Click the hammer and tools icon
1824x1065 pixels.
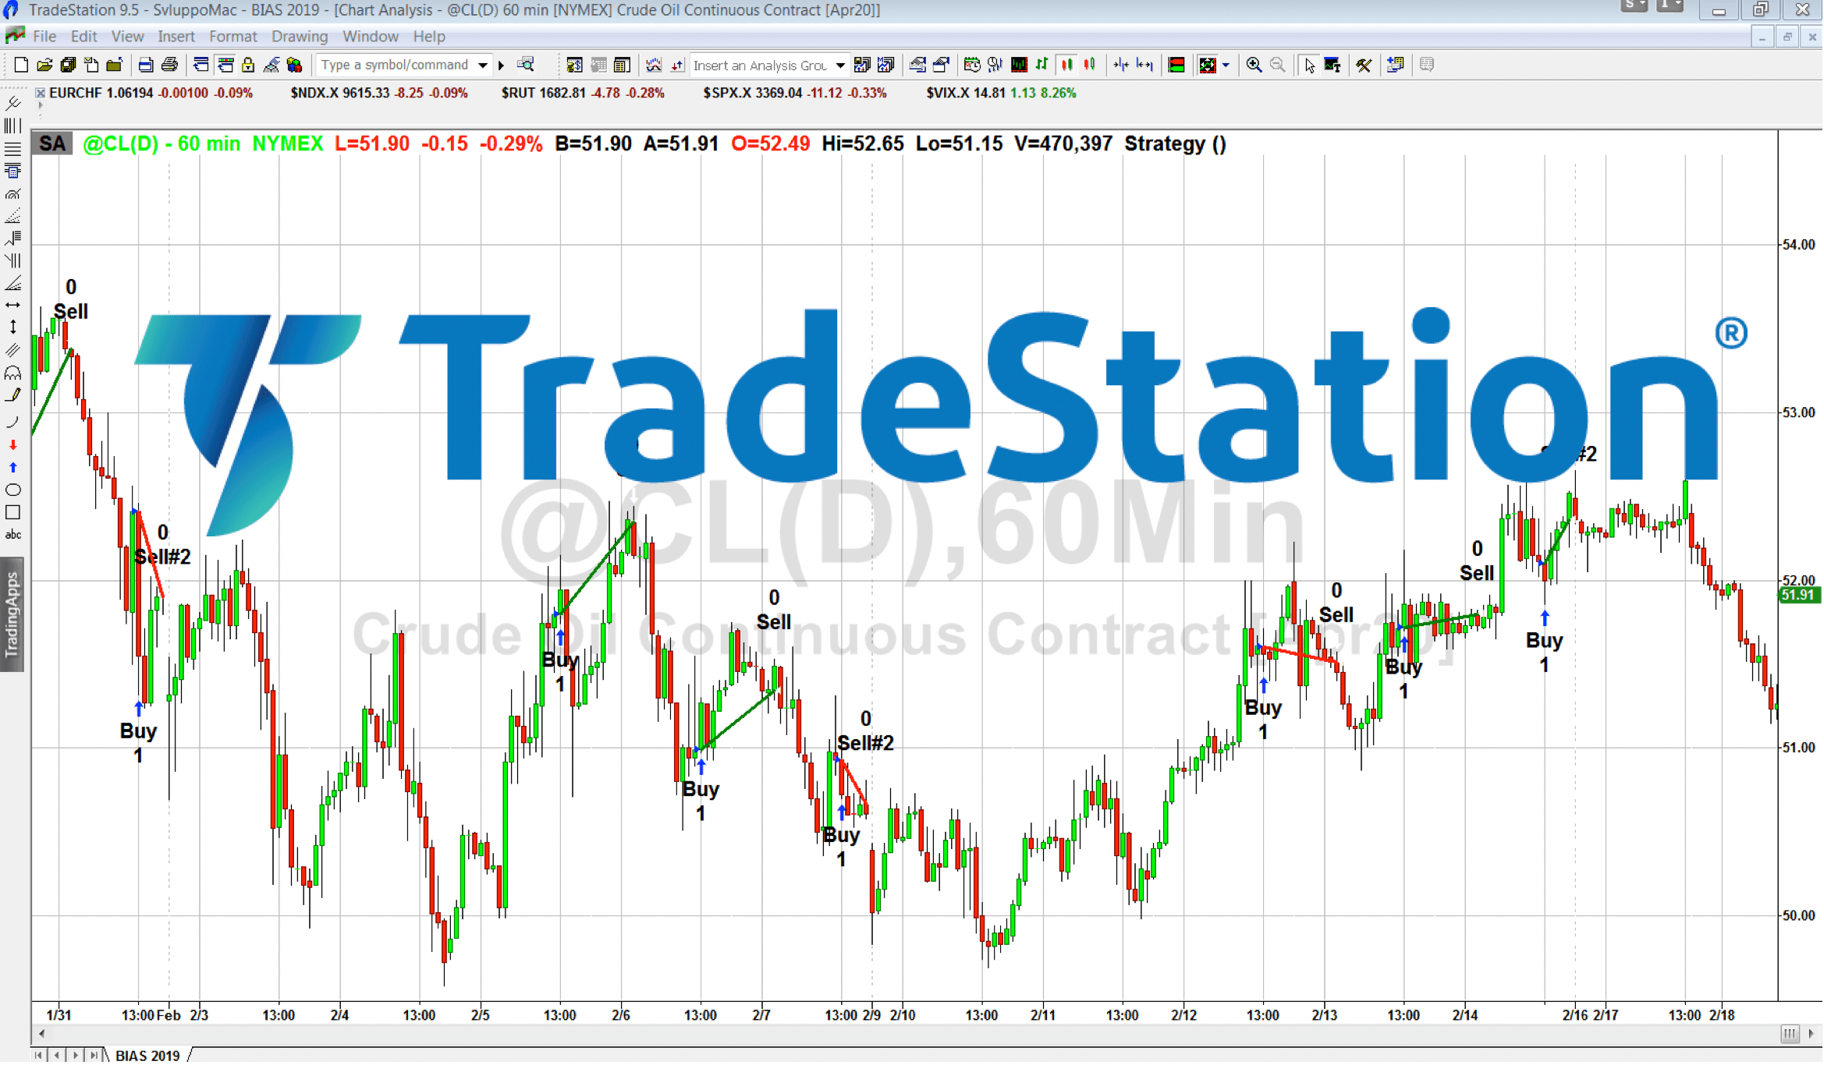tap(1364, 65)
